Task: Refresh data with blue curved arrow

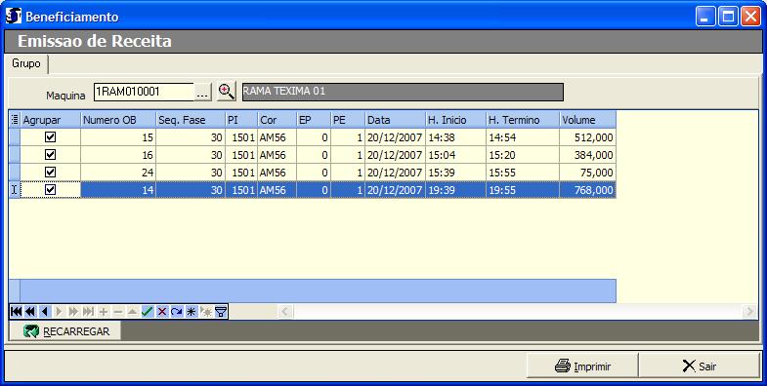Action: (177, 312)
